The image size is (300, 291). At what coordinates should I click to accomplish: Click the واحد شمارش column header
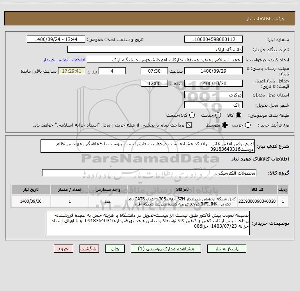point(108,189)
